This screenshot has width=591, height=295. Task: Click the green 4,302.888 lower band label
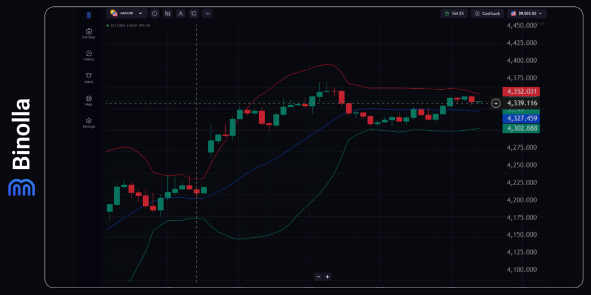pos(521,128)
